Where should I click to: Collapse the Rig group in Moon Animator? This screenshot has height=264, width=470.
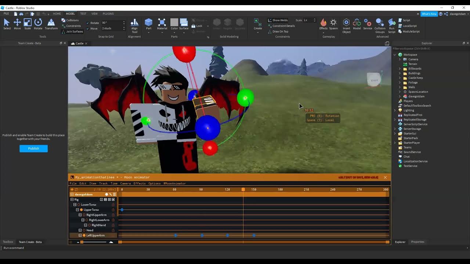pyautogui.click(x=72, y=199)
